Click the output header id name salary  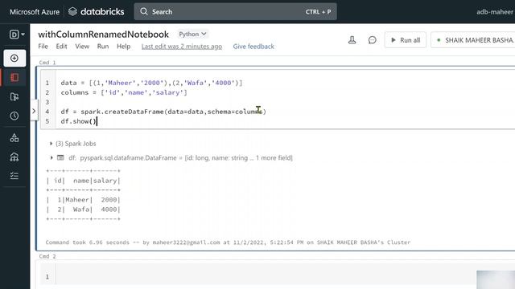click(x=84, y=181)
